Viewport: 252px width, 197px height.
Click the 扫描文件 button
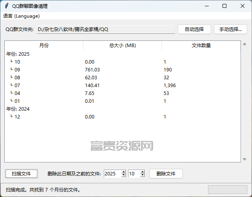(x=21, y=173)
